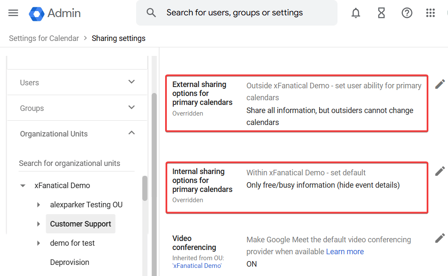448x276 pixels.
Task: Click the Users section label
Action: point(29,83)
